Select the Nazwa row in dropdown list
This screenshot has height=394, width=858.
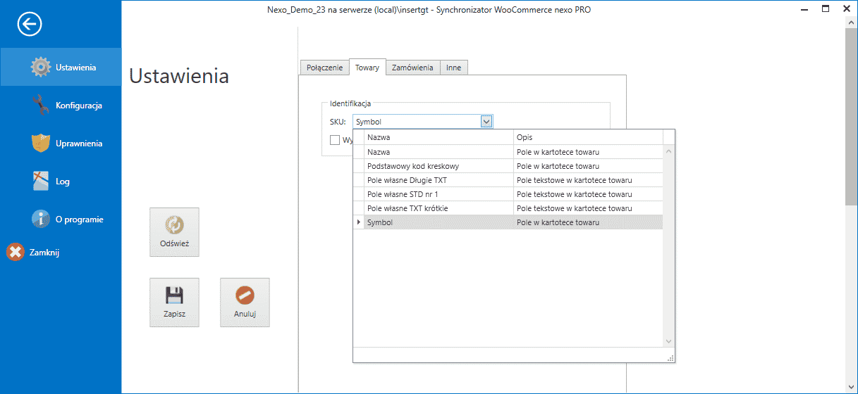508,152
